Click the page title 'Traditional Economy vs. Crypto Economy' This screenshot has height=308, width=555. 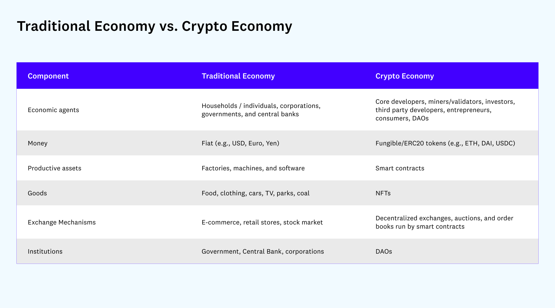[x=155, y=27]
